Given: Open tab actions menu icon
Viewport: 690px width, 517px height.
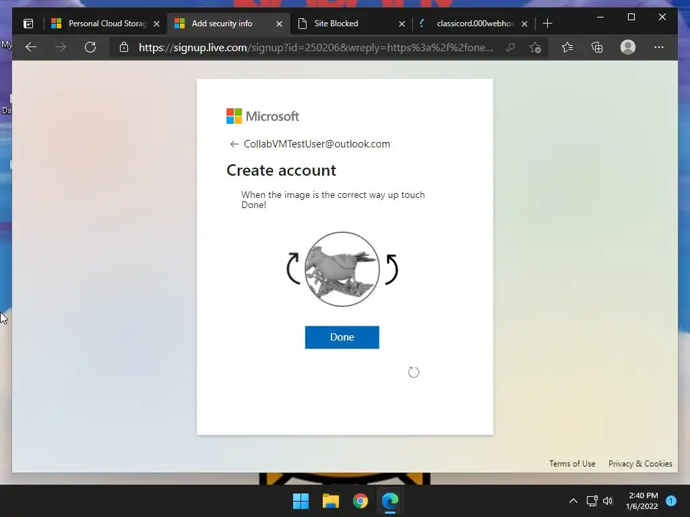Looking at the screenshot, I should [x=28, y=24].
